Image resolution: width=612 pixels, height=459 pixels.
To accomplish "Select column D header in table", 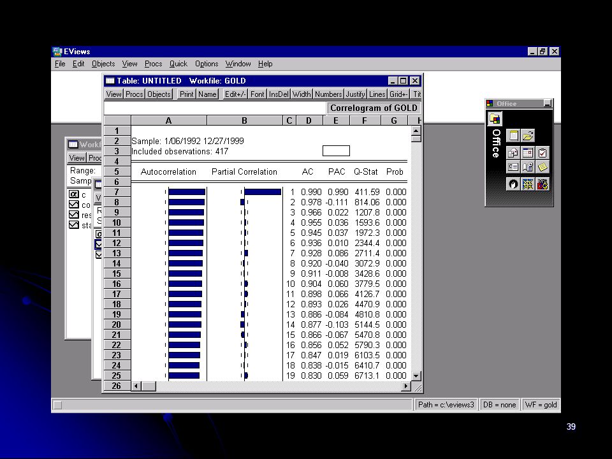I will [309, 120].
